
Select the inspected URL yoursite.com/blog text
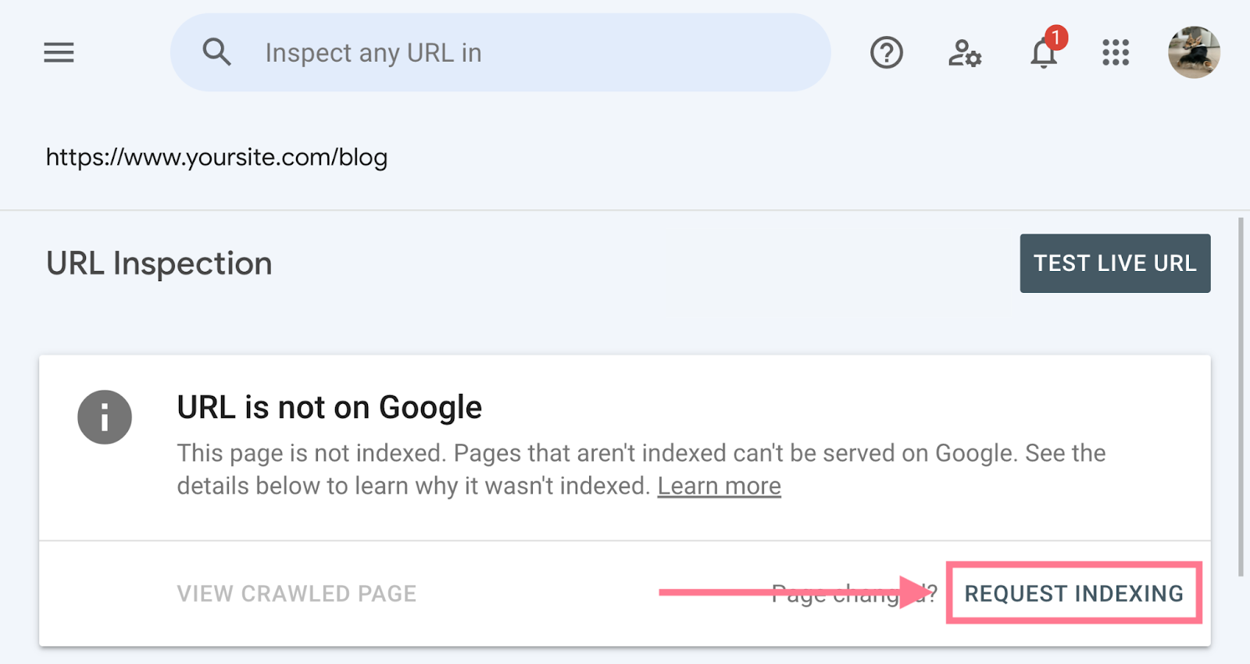coord(216,157)
